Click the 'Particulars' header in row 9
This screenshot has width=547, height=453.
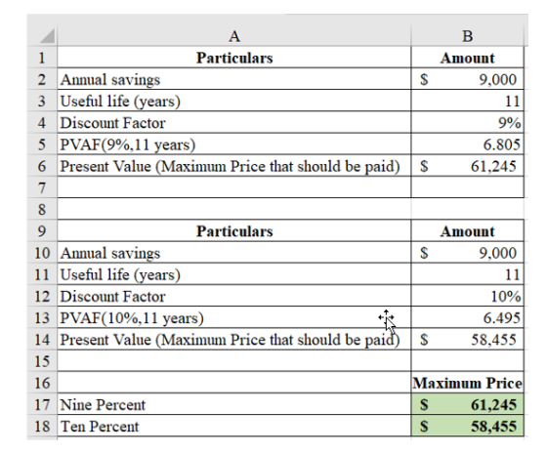[x=234, y=230]
